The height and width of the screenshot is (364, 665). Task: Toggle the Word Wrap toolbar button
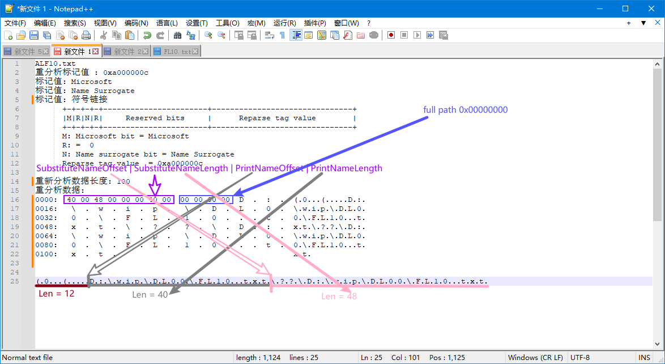[269, 35]
